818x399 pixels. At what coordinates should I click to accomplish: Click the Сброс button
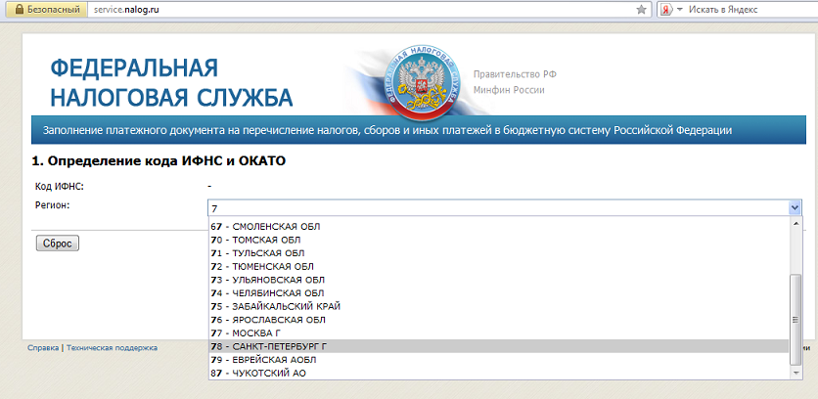coord(58,244)
